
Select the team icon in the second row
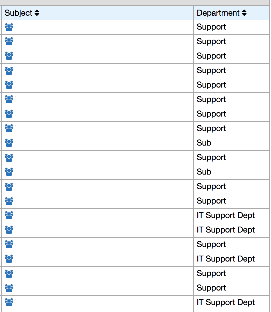click(9, 42)
